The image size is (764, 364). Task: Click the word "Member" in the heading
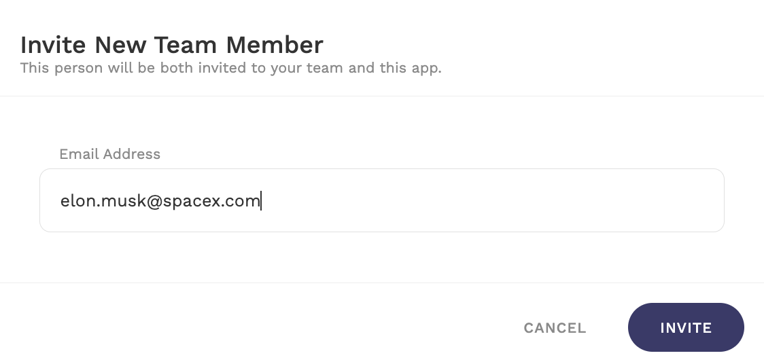pyautogui.click(x=275, y=45)
